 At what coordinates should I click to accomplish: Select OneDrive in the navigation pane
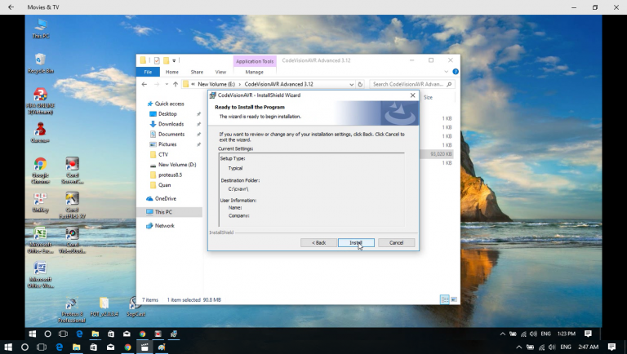[x=165, y=198]
